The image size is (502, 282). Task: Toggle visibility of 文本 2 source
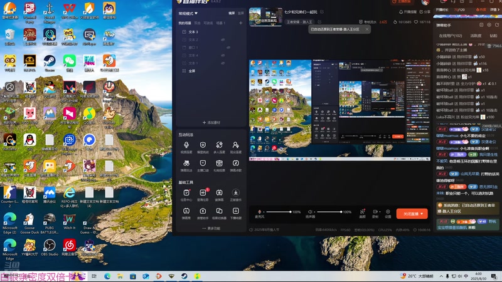223,39
